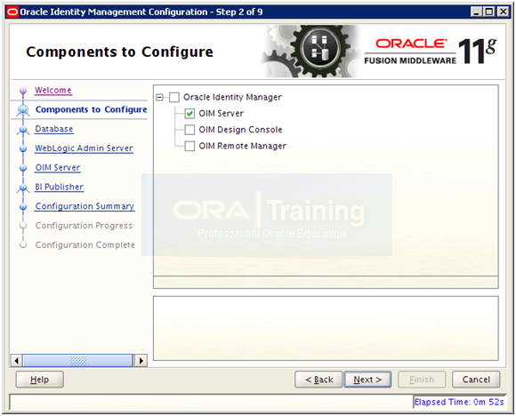Tick the Oracle Identity Manager parent checkbox
The image size is (516, 416).
click(x=174, y=98)
